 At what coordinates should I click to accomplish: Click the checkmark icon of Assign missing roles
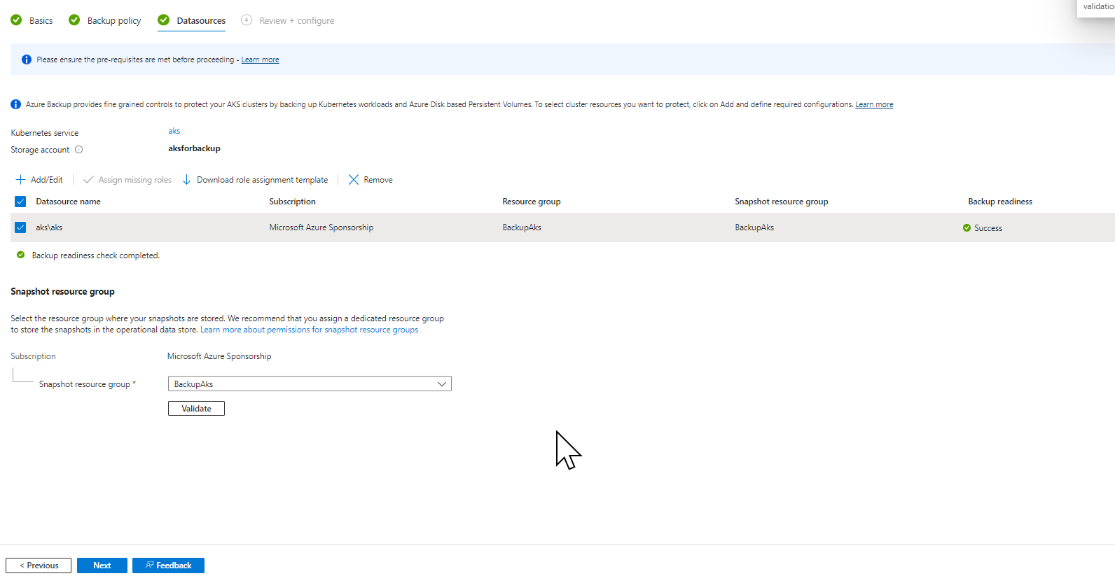88,180
